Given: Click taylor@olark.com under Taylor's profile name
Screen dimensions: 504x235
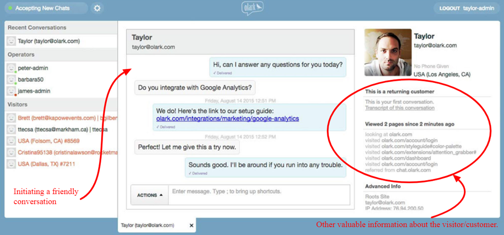Looking at the screenshot, I should coord(435,46).
